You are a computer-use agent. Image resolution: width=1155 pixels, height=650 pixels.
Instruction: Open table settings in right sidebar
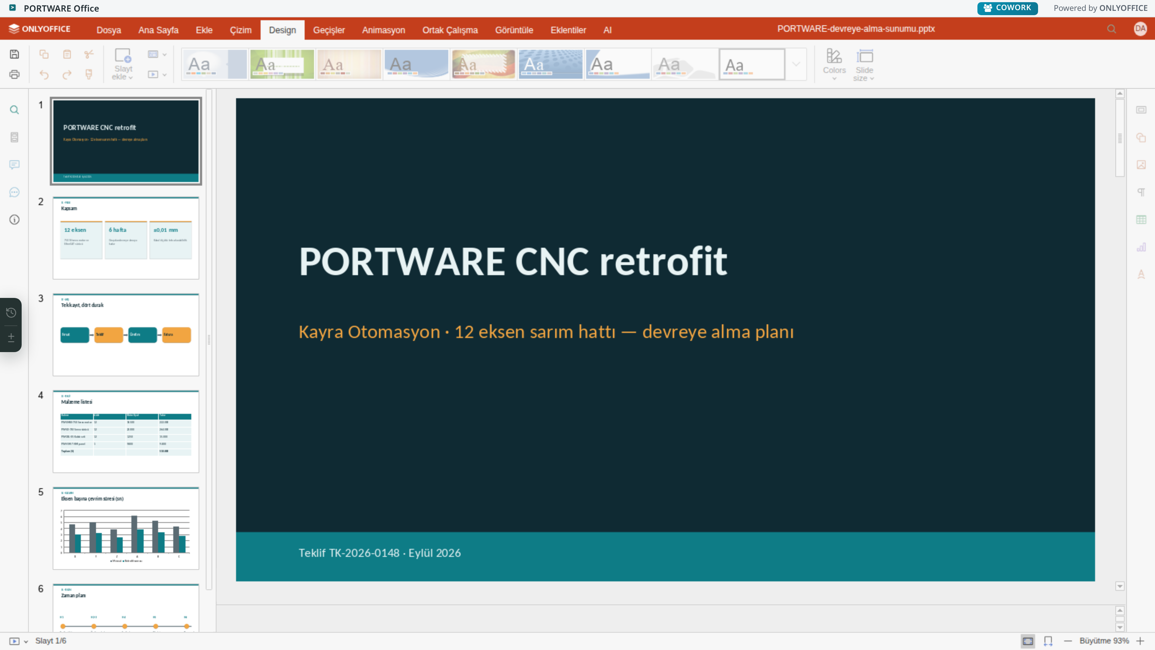coord(1141,220)
